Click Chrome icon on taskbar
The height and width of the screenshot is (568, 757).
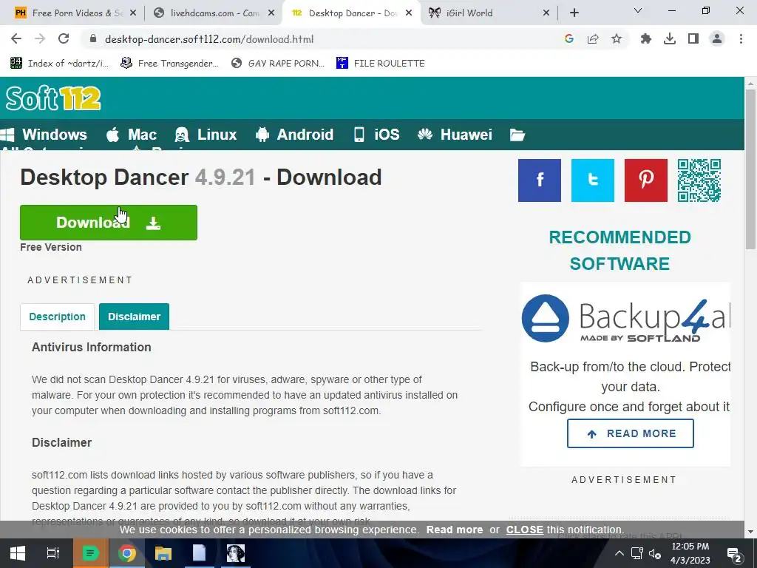click(127, 553)
